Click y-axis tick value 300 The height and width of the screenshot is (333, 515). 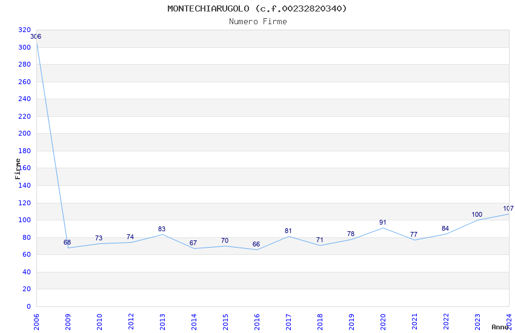25,47
